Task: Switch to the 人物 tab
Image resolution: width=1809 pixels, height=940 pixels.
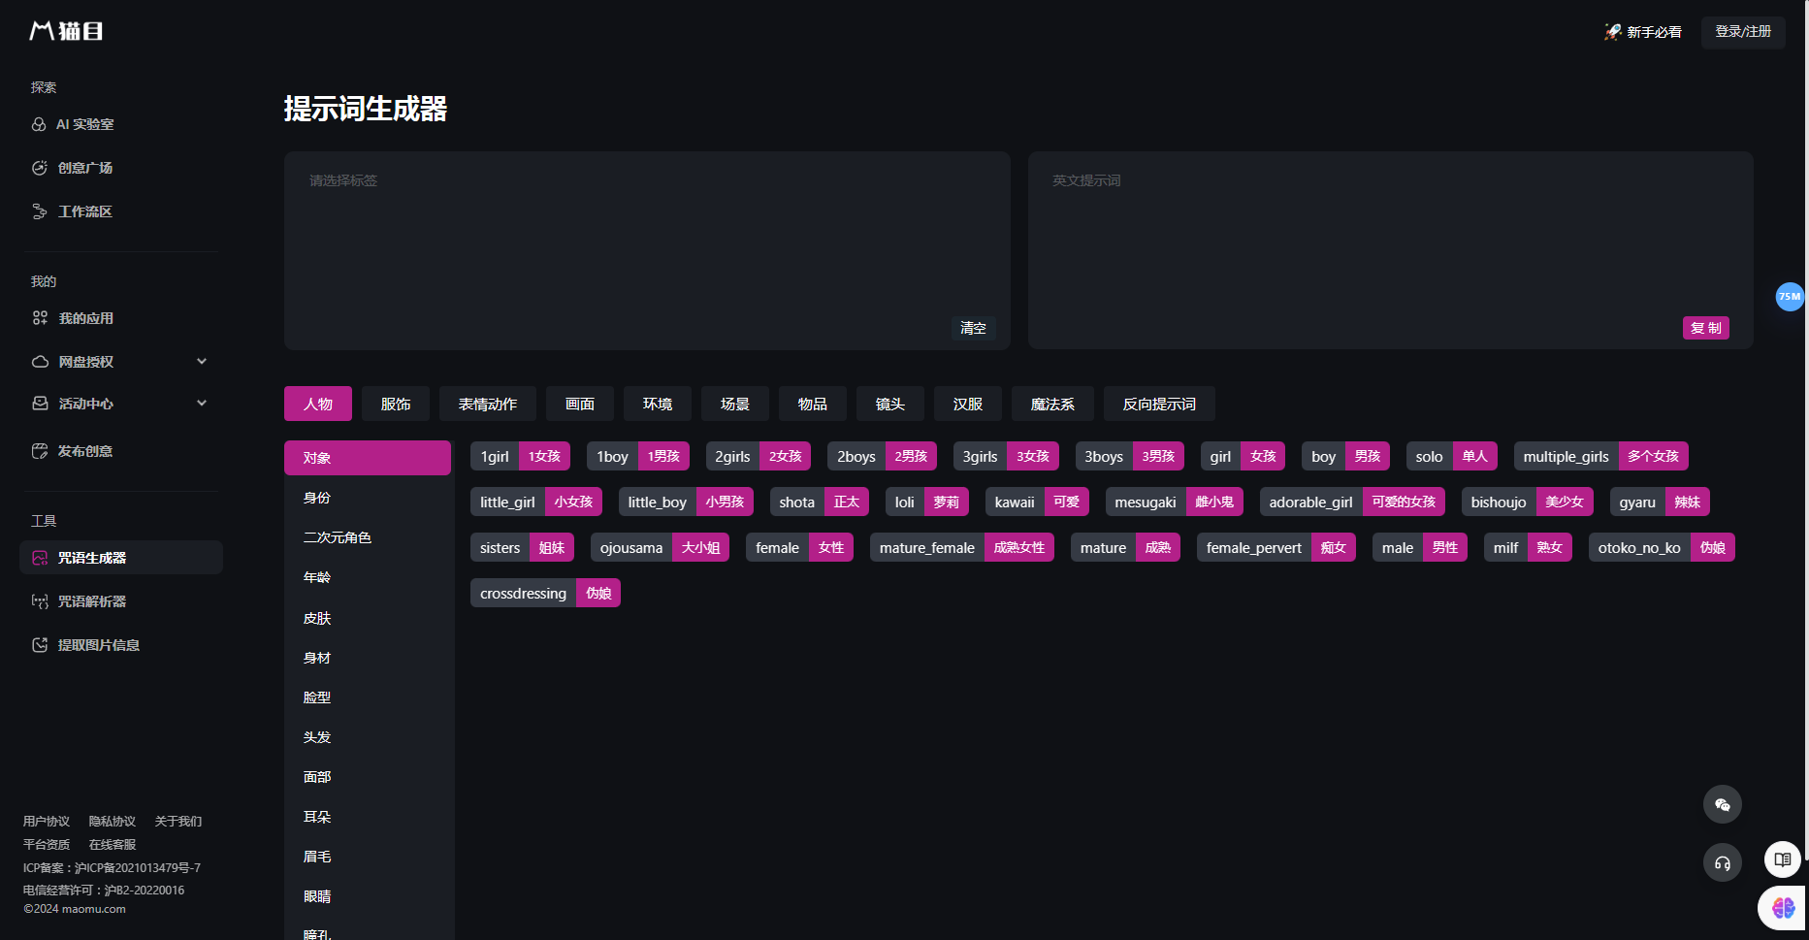Action: point(318,404)
